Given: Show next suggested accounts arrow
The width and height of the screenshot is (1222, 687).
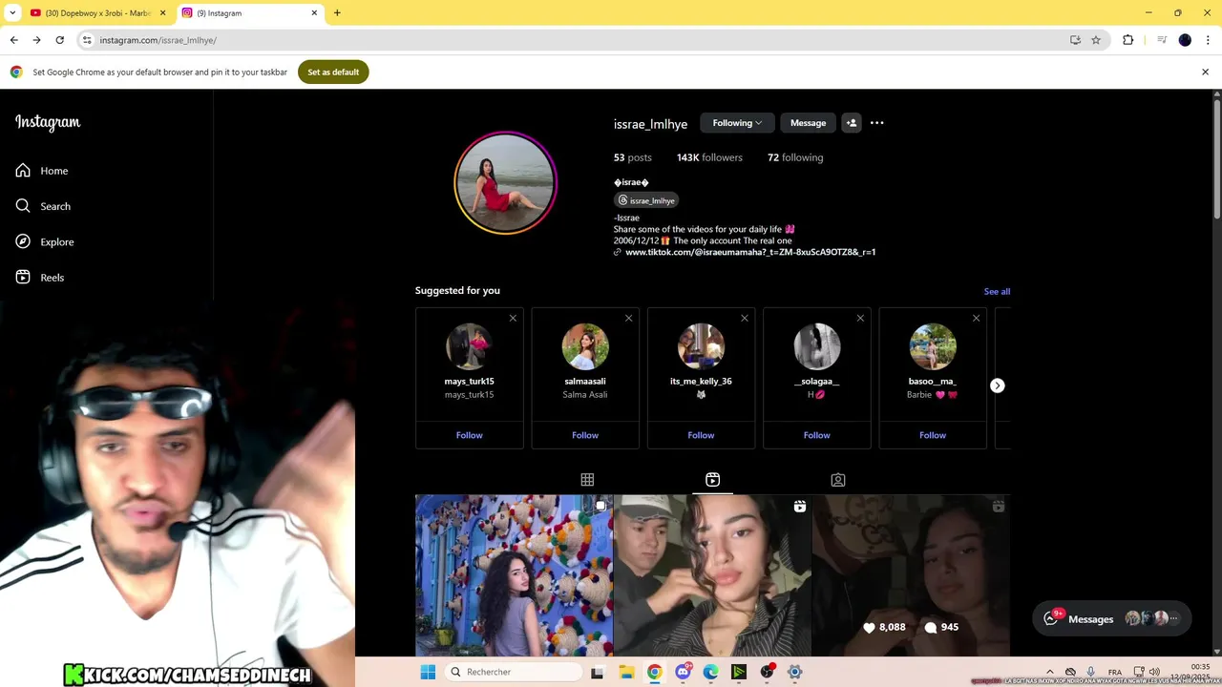Looking at the screenshot, I should coord(997,385).
